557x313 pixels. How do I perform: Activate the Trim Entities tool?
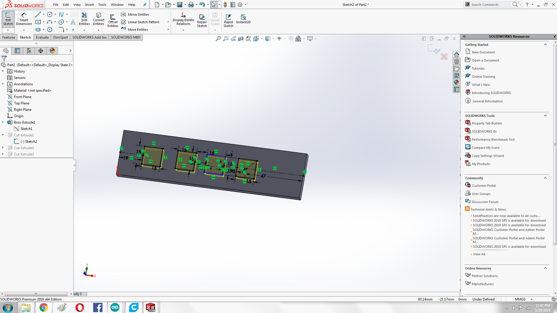tap(84, 19)
